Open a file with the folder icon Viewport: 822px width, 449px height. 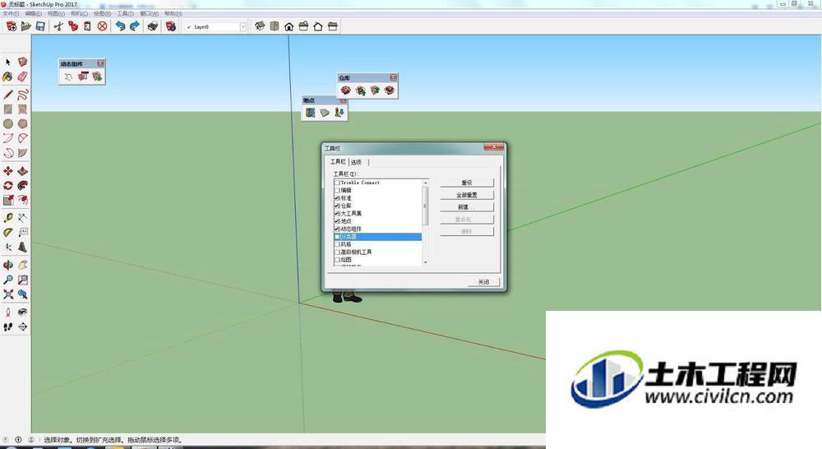[x=25, y=26]
